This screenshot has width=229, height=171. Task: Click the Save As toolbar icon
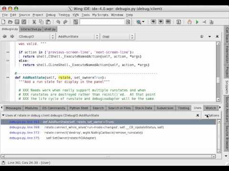(24, 22)
